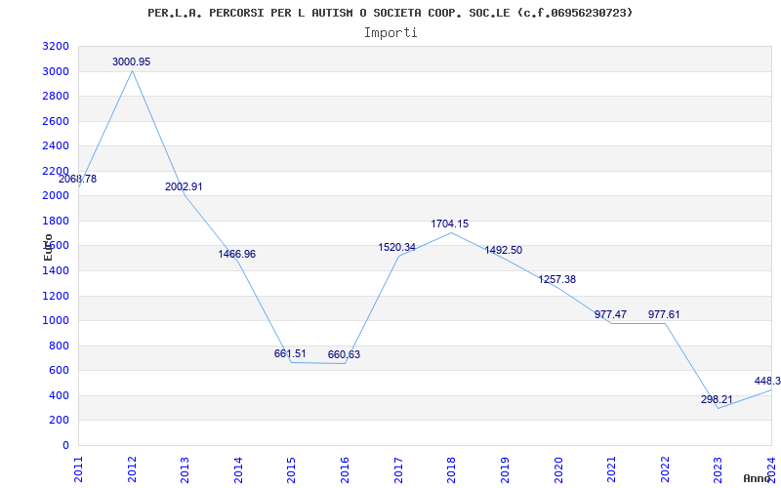Select data label 3000.95
Viewport: 781px width, 488px height.
click(131, 61)
